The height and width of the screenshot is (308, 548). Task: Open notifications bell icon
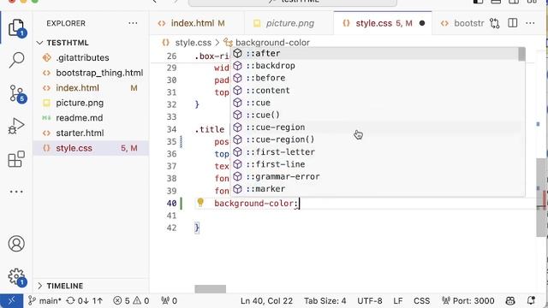(x=531, y=300)
